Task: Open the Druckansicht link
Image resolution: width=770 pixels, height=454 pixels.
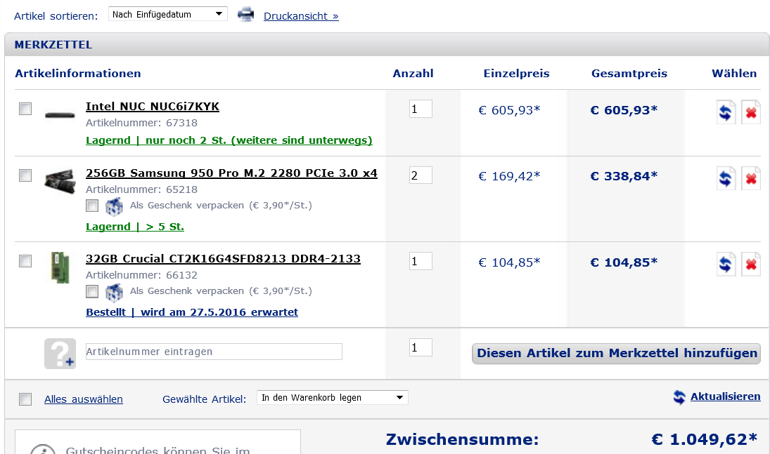Action: [301, 16]
